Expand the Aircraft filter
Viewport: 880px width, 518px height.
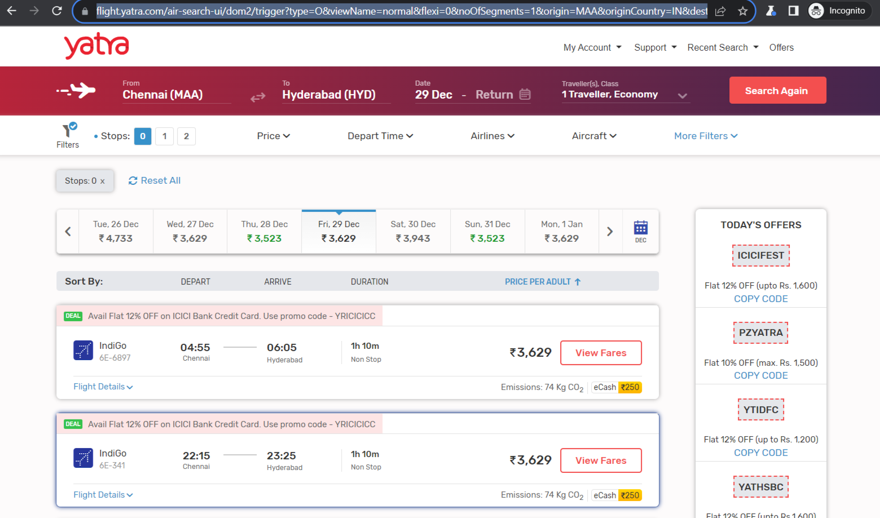[594, 136]
